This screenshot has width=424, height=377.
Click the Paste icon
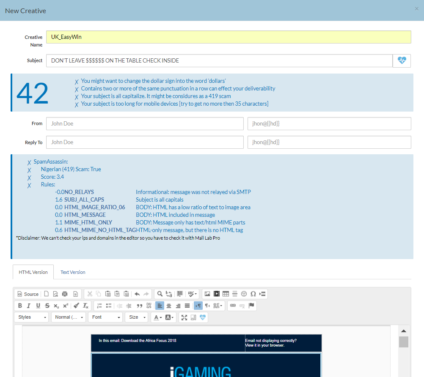click(108, 294)
